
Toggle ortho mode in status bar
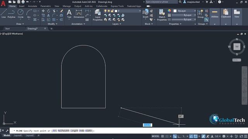tap(179, 136)
